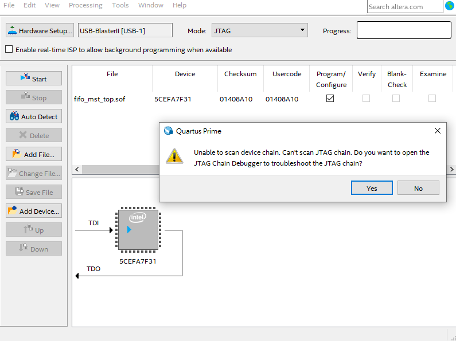Click Start programming button
Screen dimensions: 456x341
point(34,79)
